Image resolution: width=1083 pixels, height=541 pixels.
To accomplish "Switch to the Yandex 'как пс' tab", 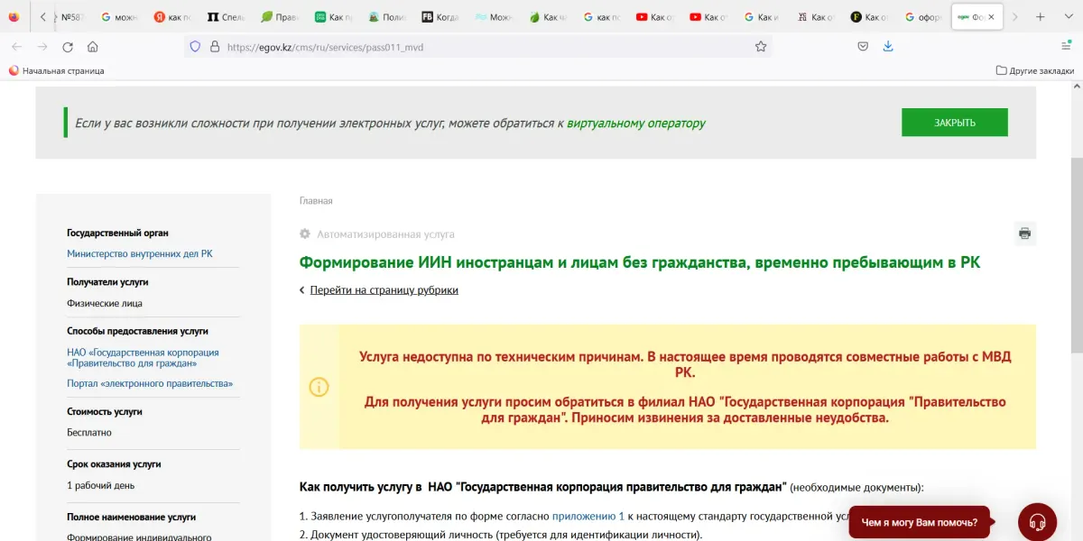I will coord(172,17).
